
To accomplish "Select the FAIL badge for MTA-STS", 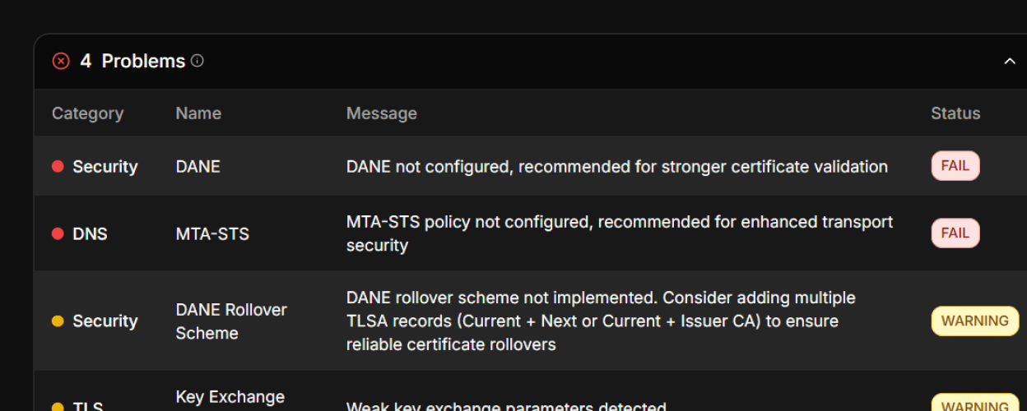I will tap(955, 233).
